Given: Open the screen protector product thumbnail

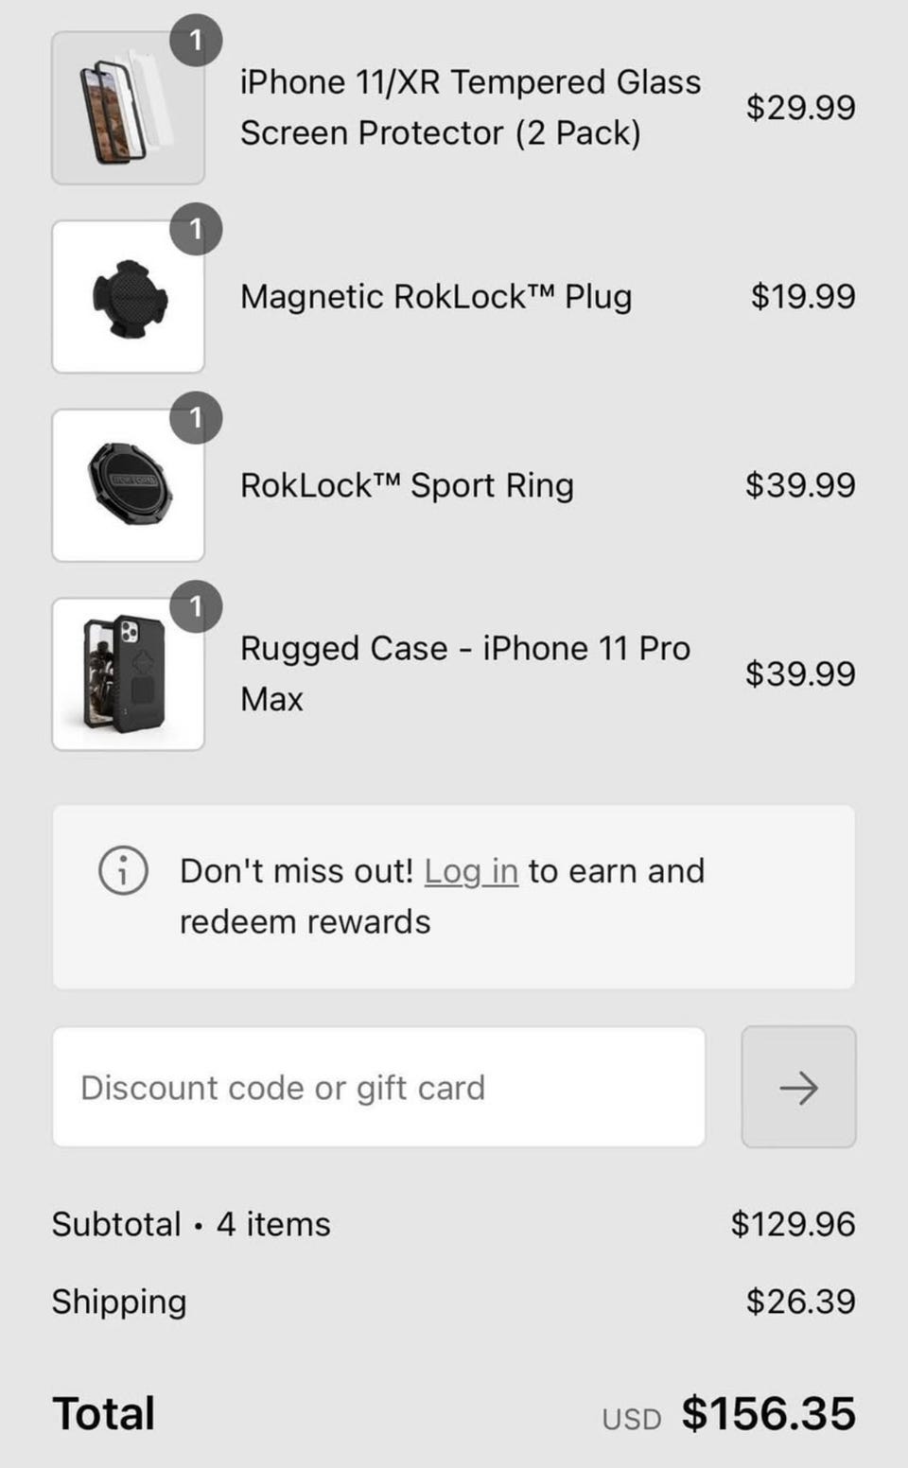Looking at the screenshot, I should (x=128, y=109).
